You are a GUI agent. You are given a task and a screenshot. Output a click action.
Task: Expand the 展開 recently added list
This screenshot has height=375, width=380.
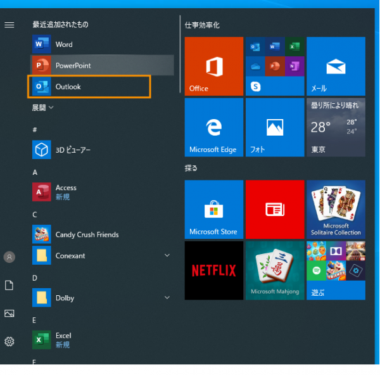pyautogui.click(x=42, y=108)
